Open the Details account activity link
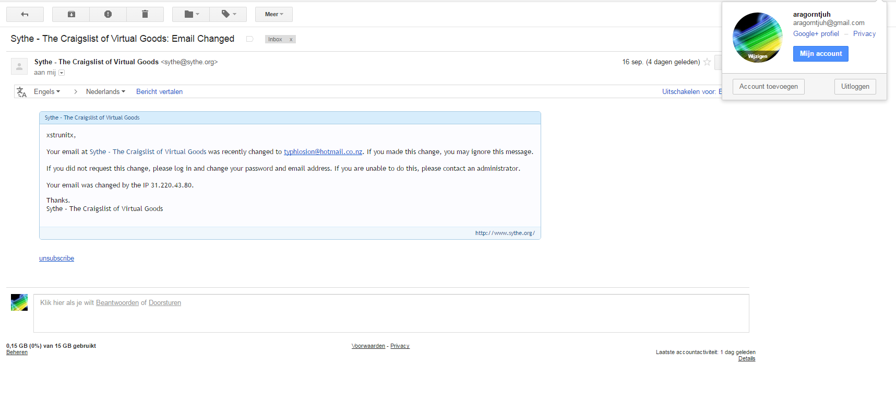Viewport: 896px width, 399px height. click(x=747, y=359)
